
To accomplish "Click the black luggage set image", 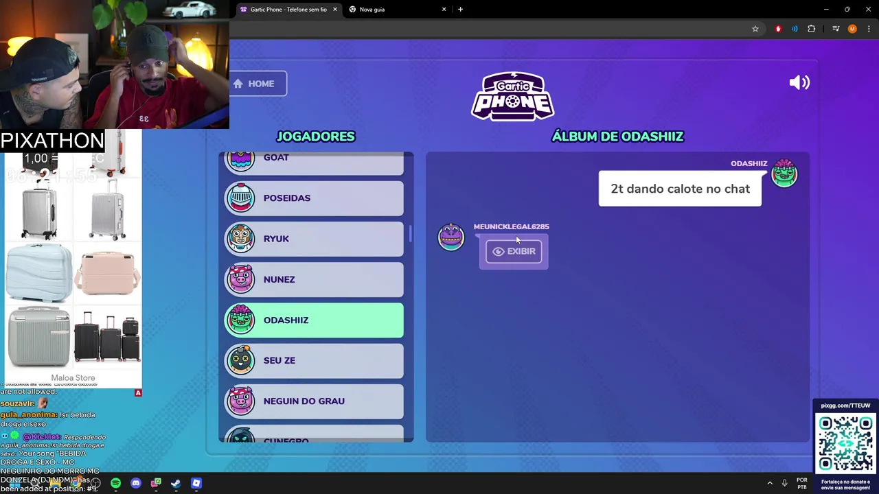I will tap(107, 336).
